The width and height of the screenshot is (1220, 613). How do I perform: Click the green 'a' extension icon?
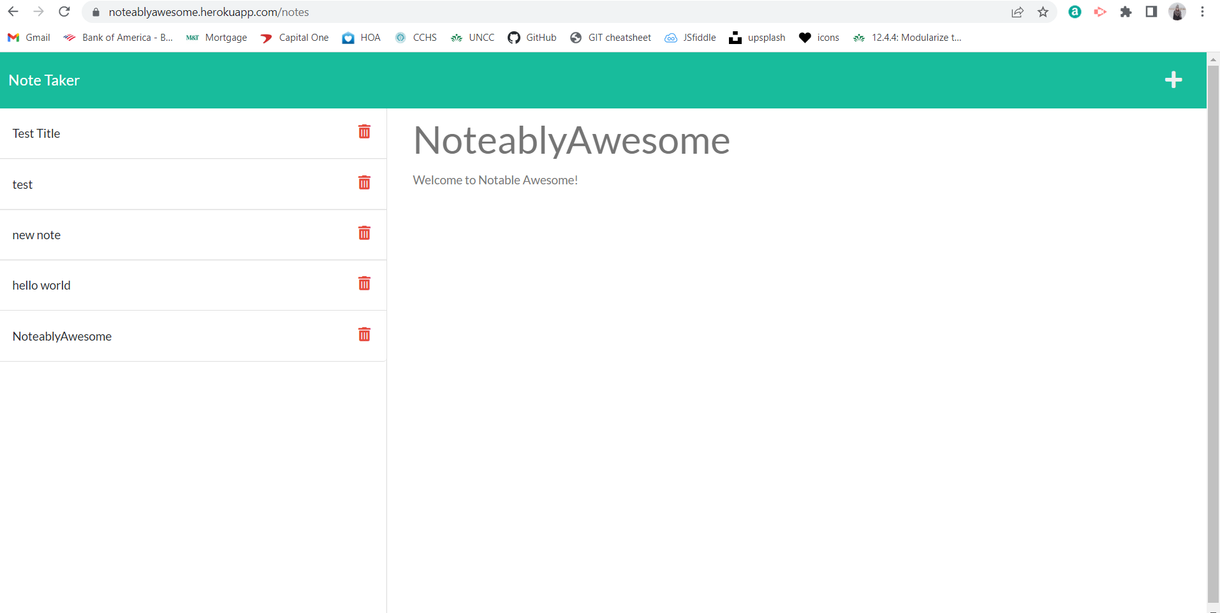point(1075,11)
